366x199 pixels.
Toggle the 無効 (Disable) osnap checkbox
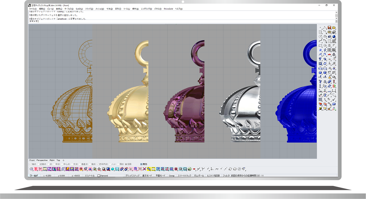(141, 164)
